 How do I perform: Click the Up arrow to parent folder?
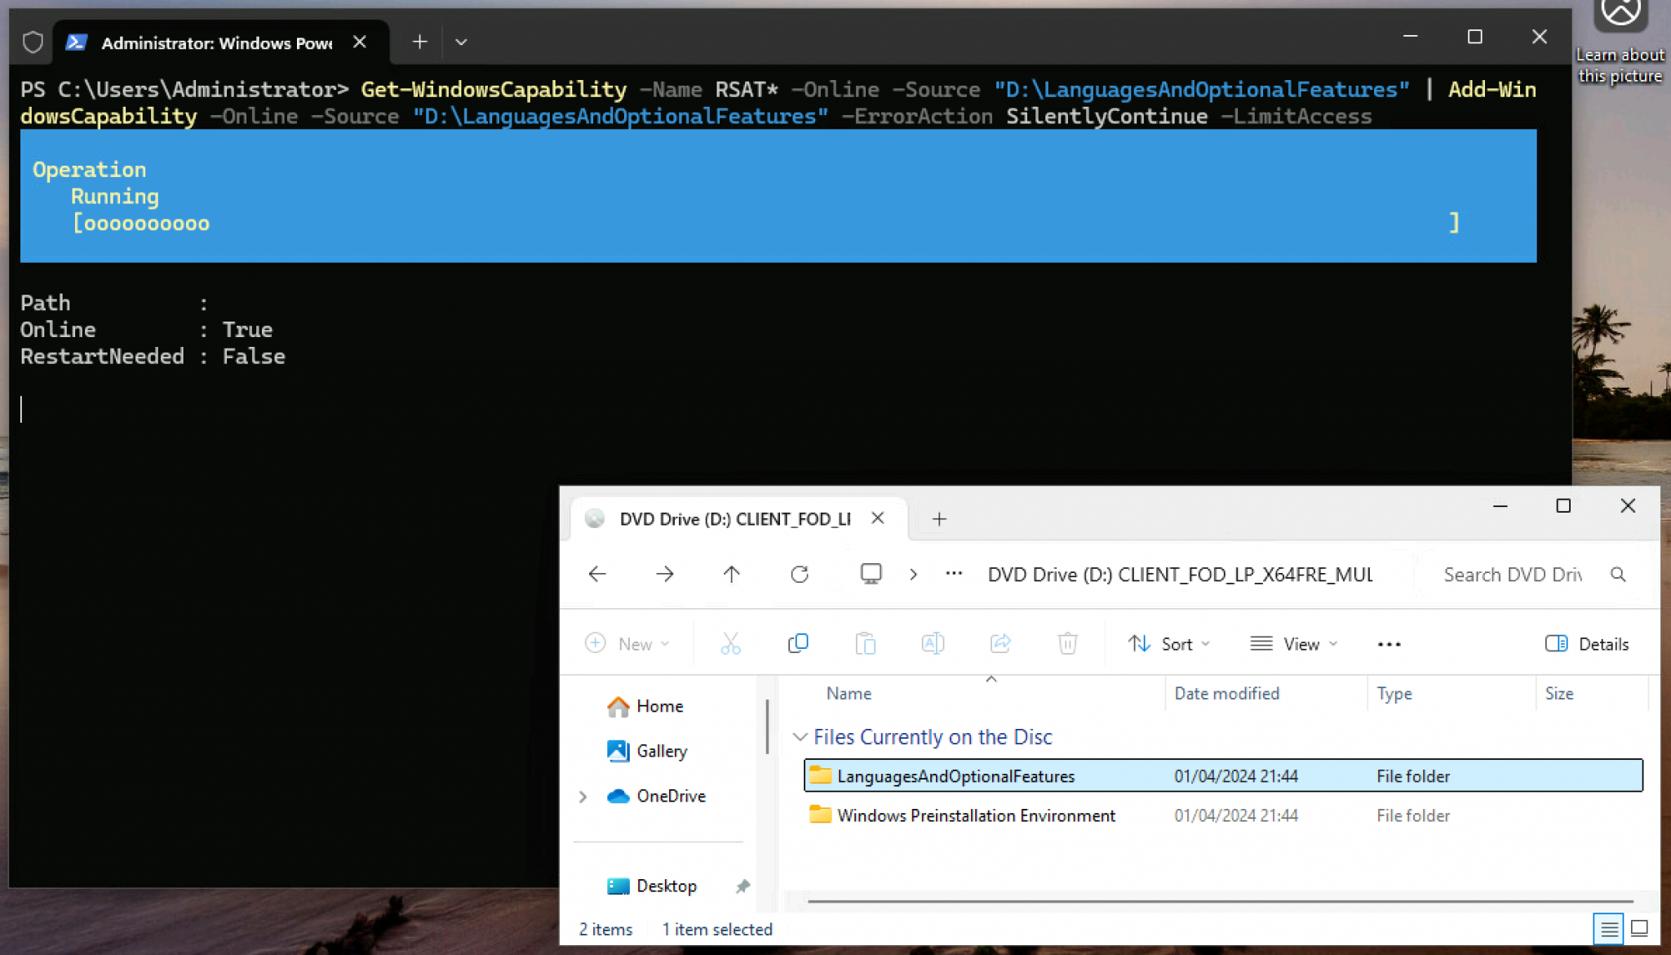pos(732,575)
